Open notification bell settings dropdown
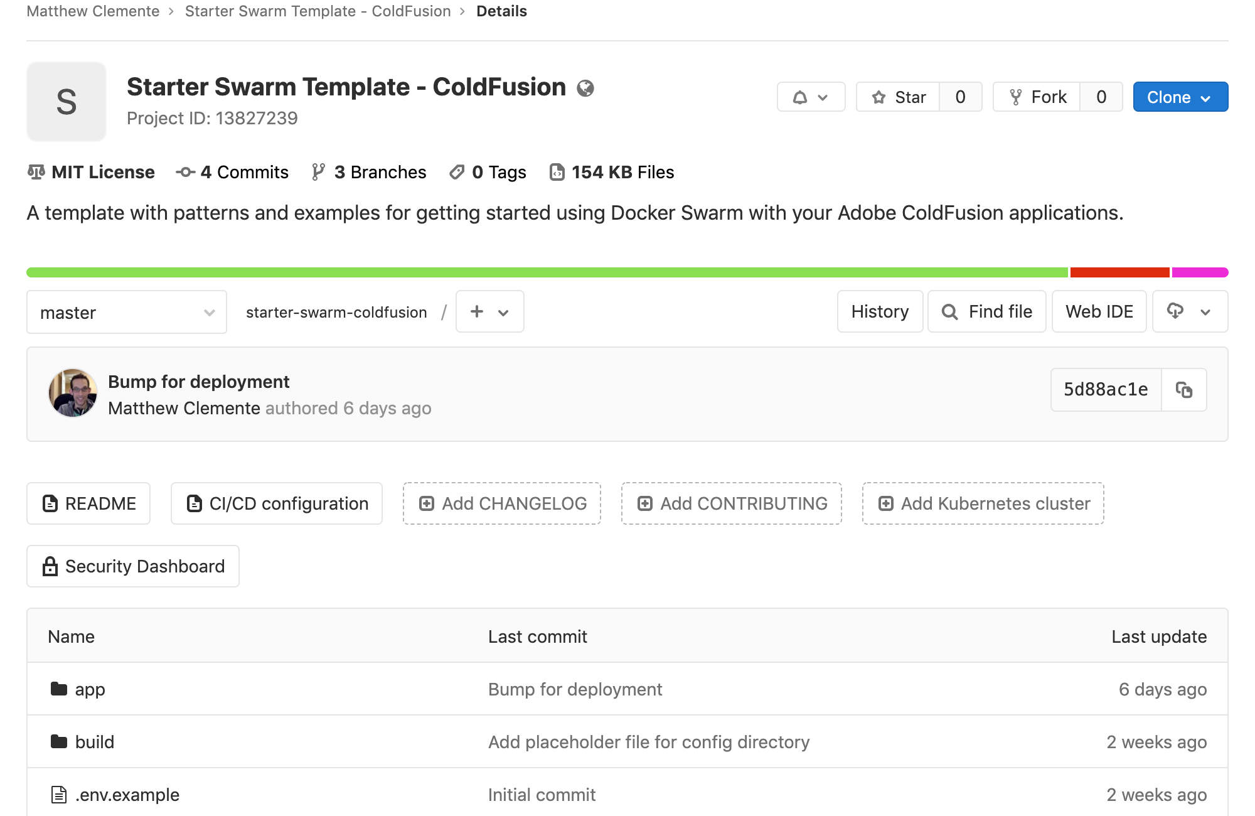 tap(811, 97)
